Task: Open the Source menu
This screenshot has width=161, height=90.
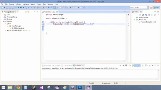Action: pos(12,4)
